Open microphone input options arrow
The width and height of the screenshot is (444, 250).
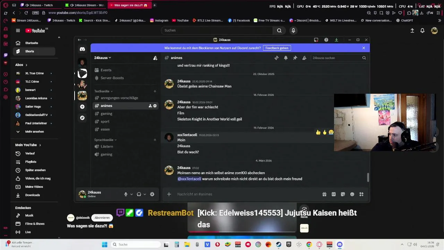131,194
